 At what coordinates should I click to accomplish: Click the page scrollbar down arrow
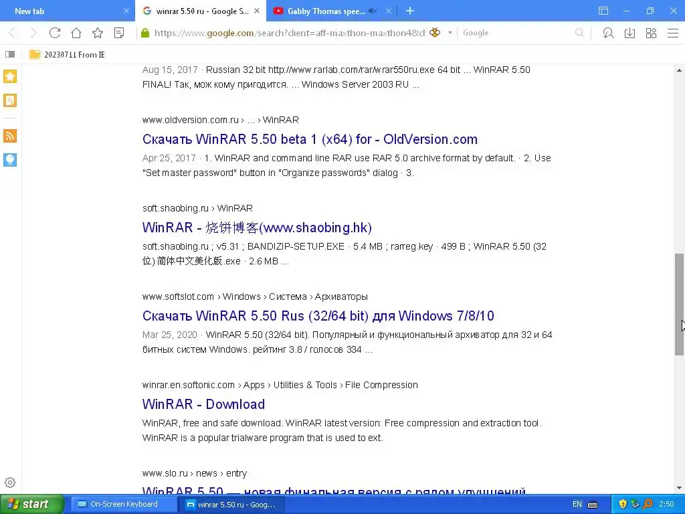pyautogui.click(x=679, y=488)
